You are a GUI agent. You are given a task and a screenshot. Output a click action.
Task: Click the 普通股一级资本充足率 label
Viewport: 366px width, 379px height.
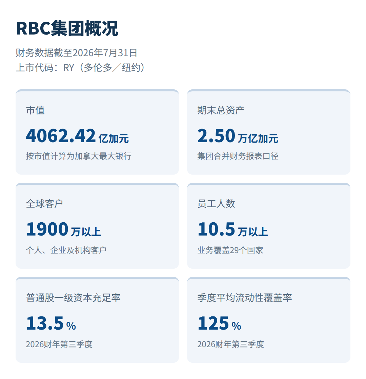click(73, 297)
